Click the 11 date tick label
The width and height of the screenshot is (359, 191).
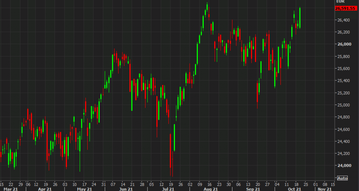pos(287,184)
